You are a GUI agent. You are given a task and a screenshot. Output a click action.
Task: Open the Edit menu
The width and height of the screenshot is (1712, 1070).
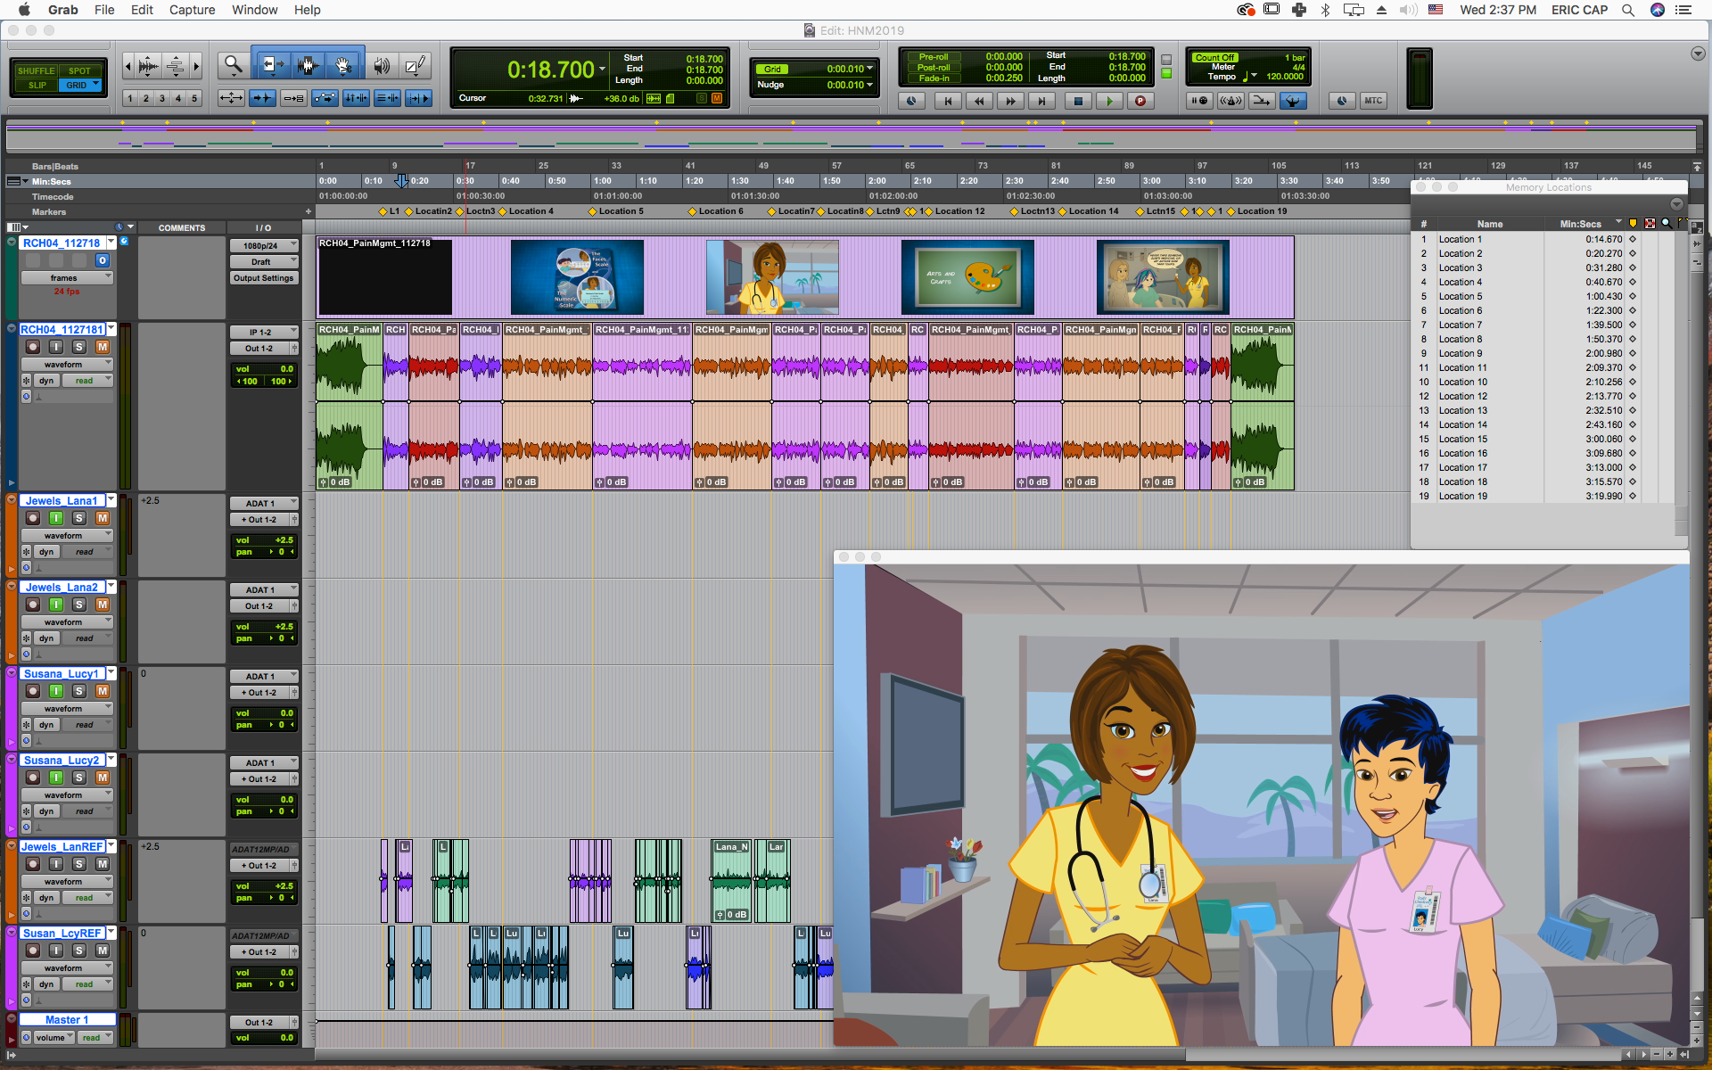click(142, 10)
